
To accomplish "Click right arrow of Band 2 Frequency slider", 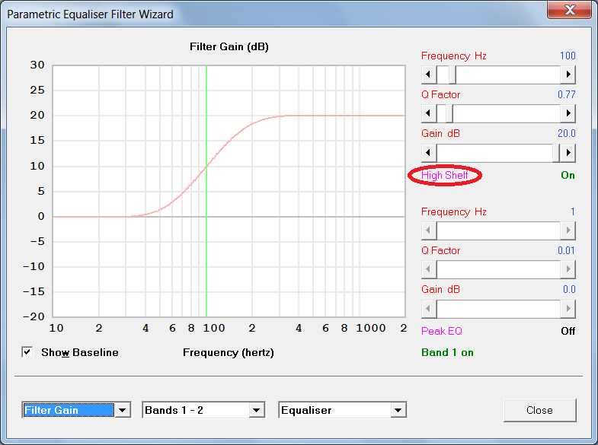I will (568, 230).
